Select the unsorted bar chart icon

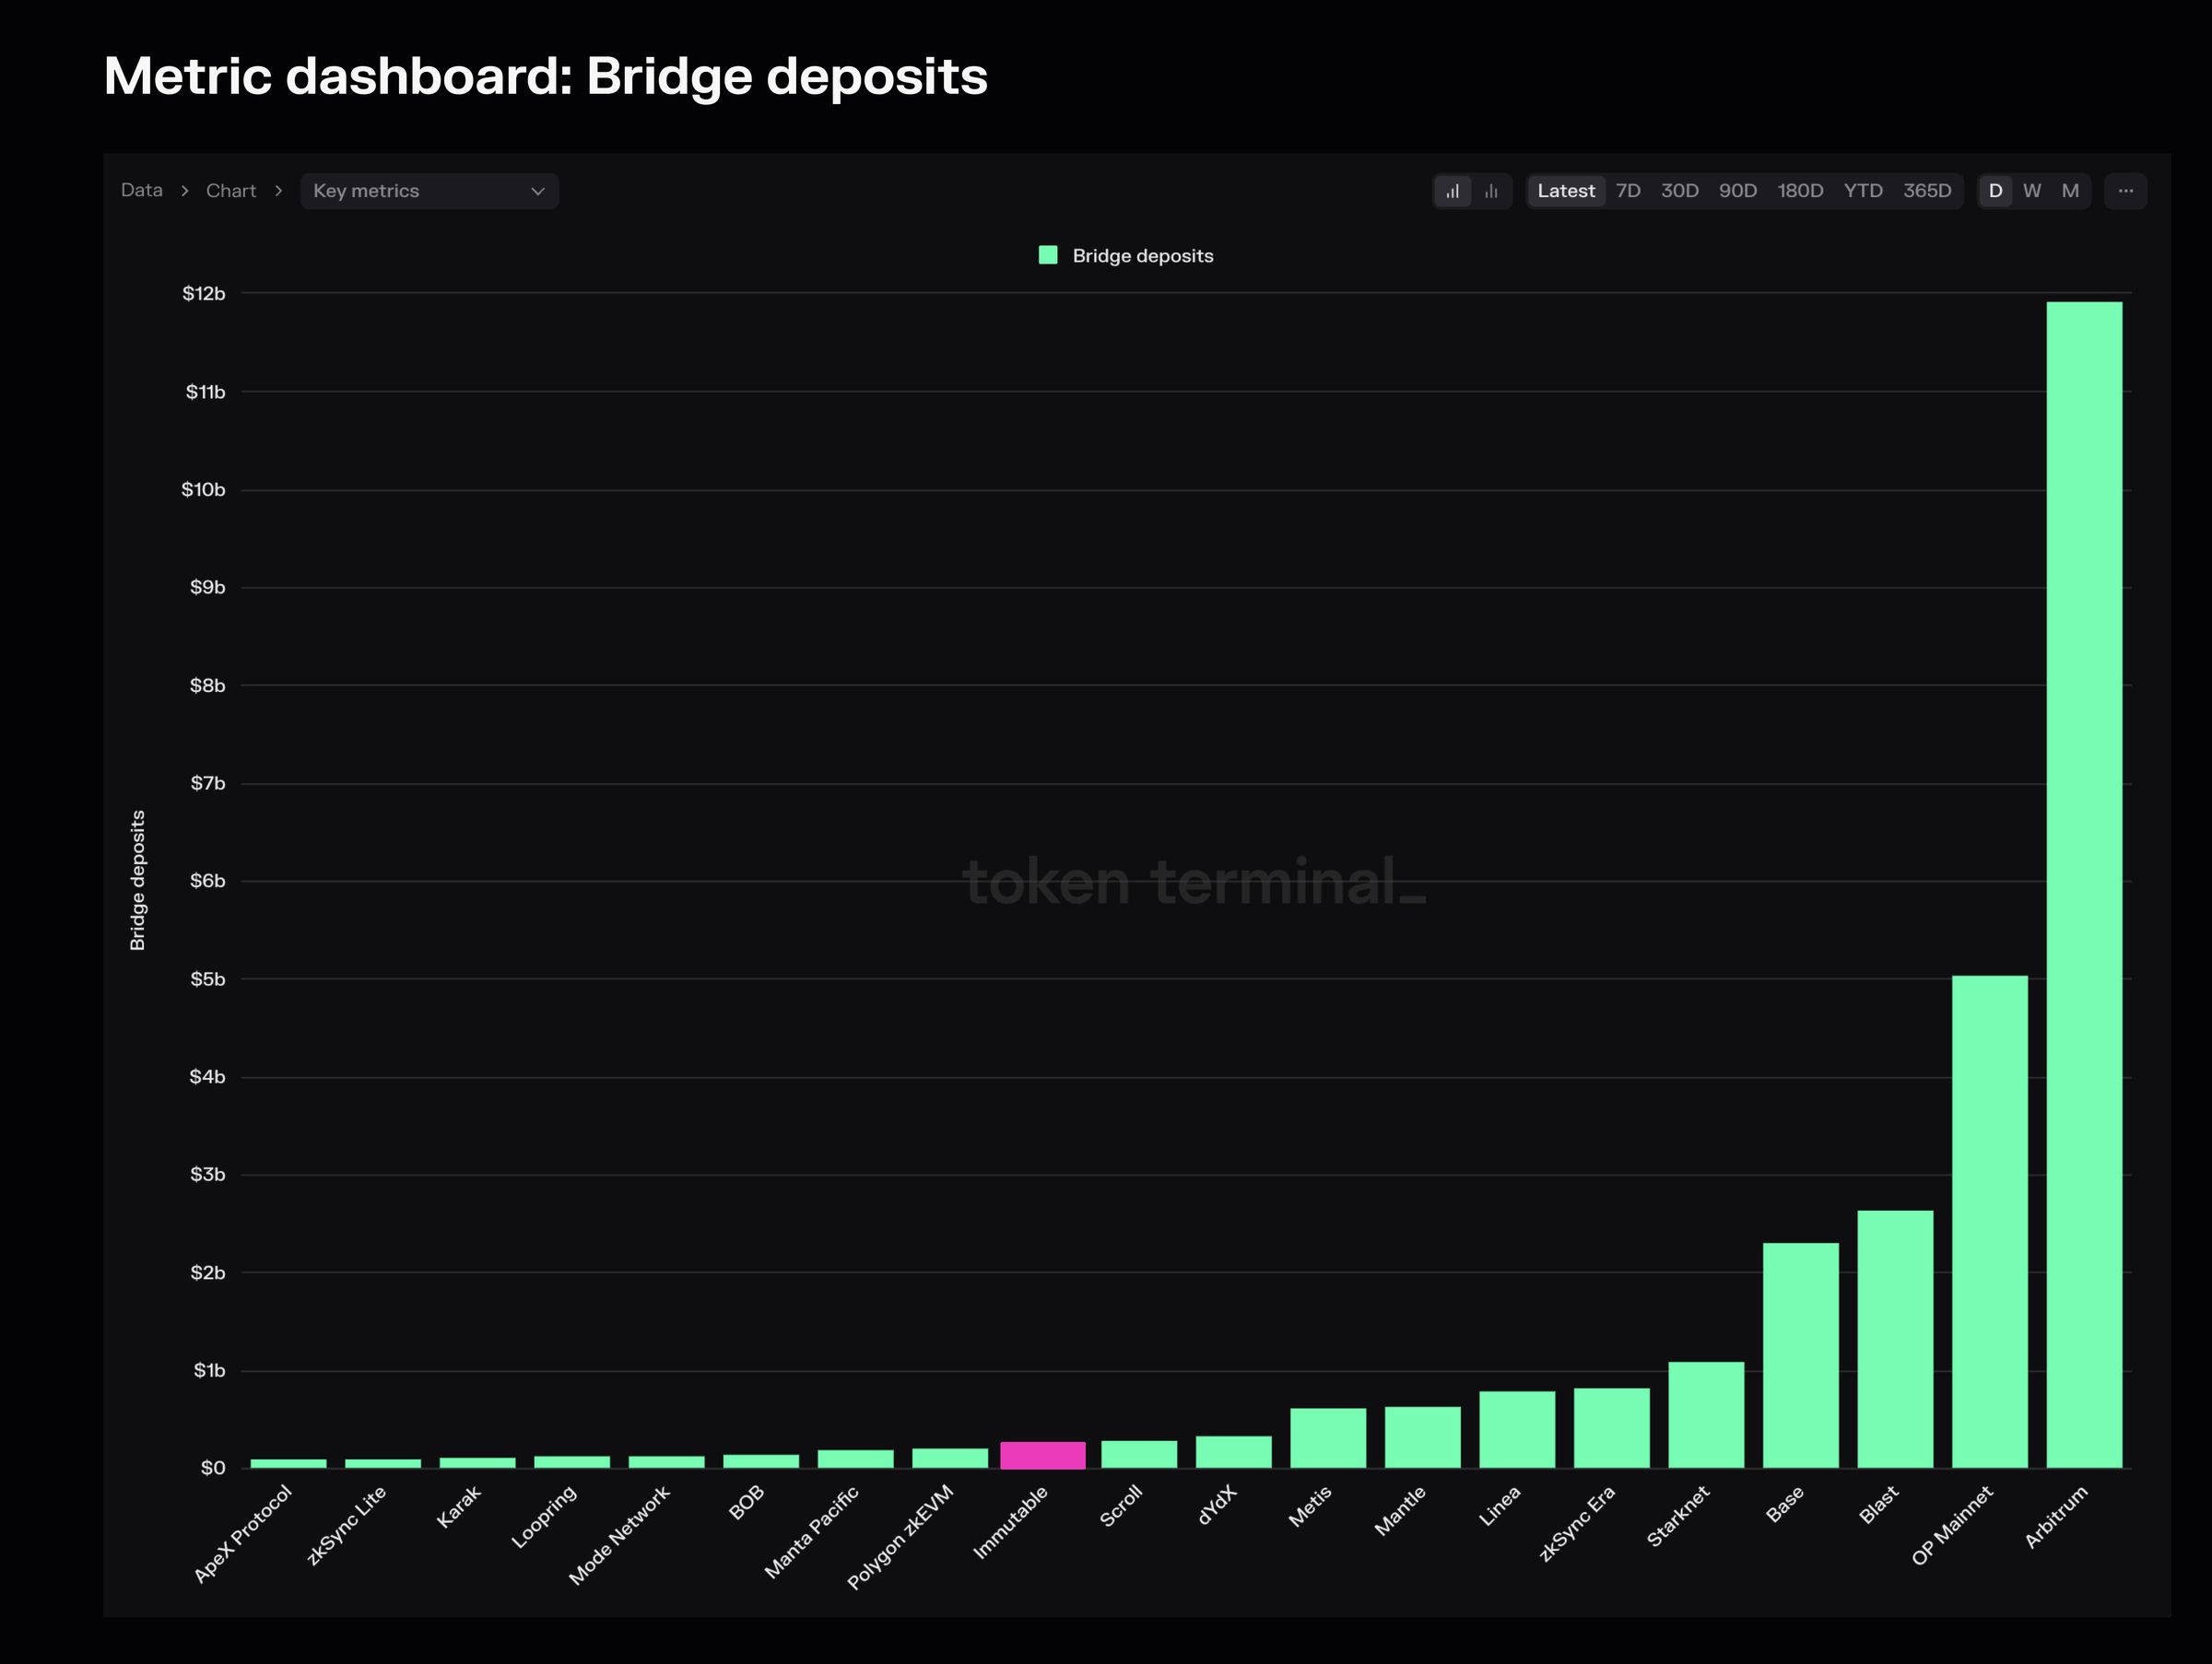tap(1491, 191)
